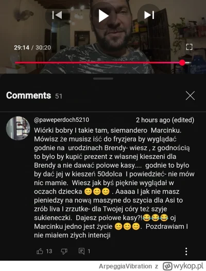This screenshot has height=271, width=206.
Task: Click the Comments heading title
Action: (x=28, y=96)
